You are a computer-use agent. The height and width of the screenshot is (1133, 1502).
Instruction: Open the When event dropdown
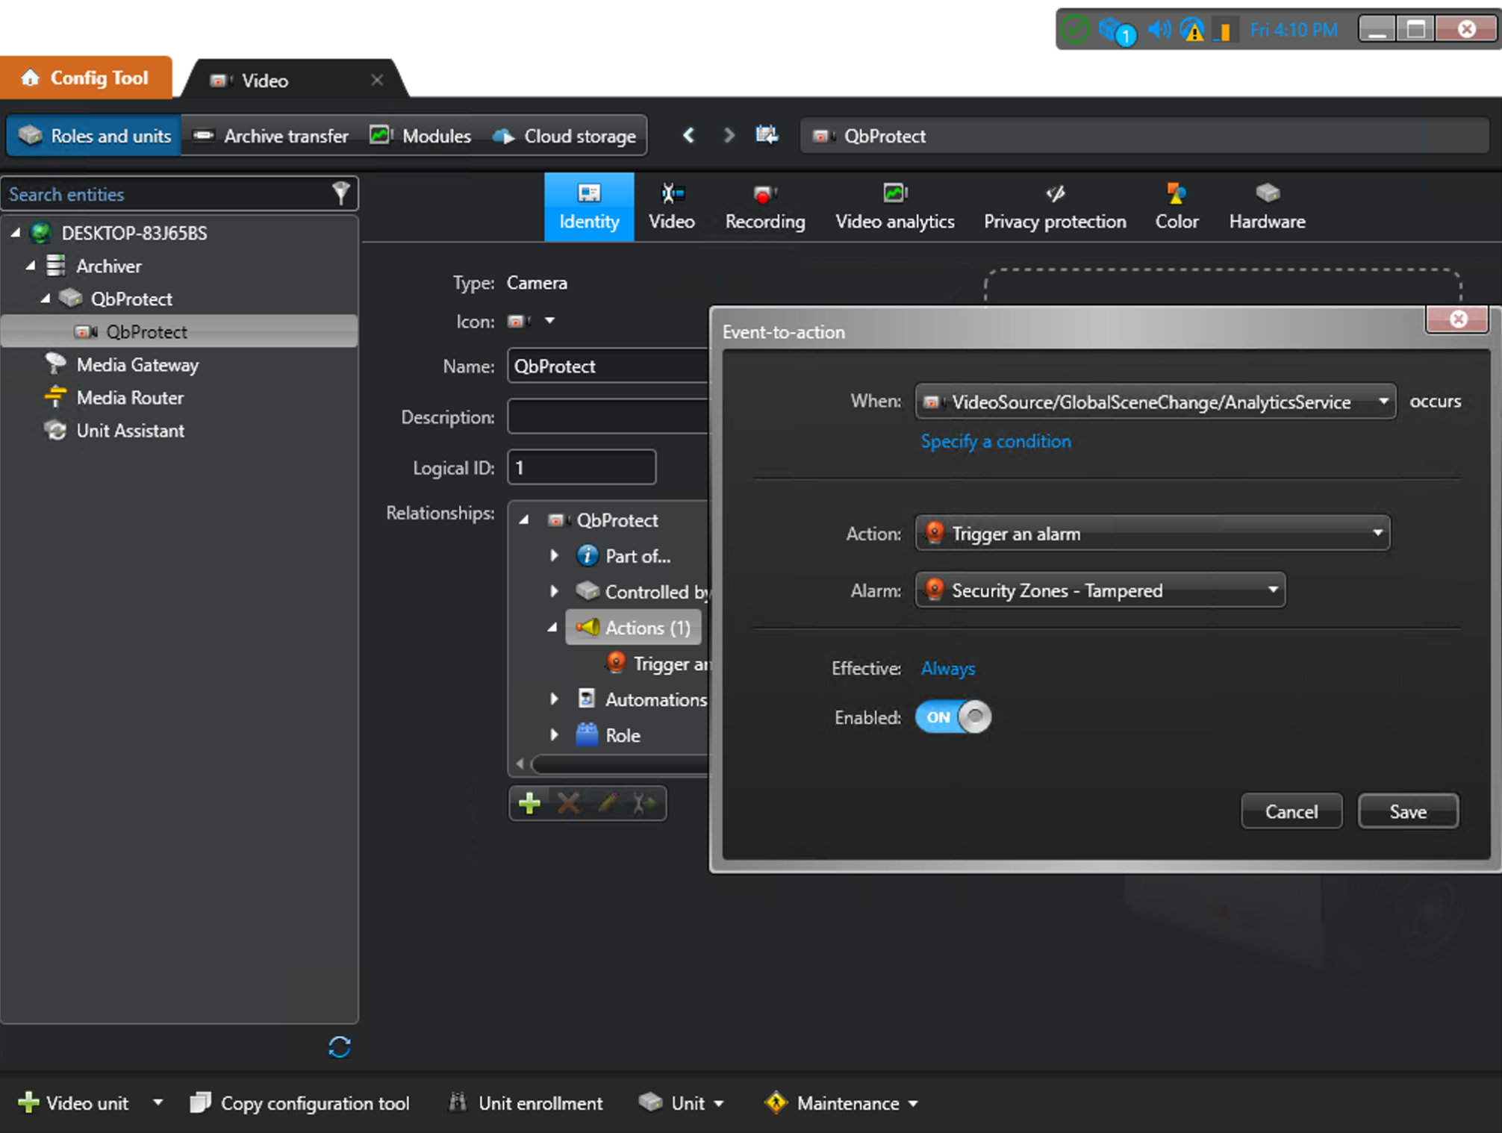pos(1156,402)
